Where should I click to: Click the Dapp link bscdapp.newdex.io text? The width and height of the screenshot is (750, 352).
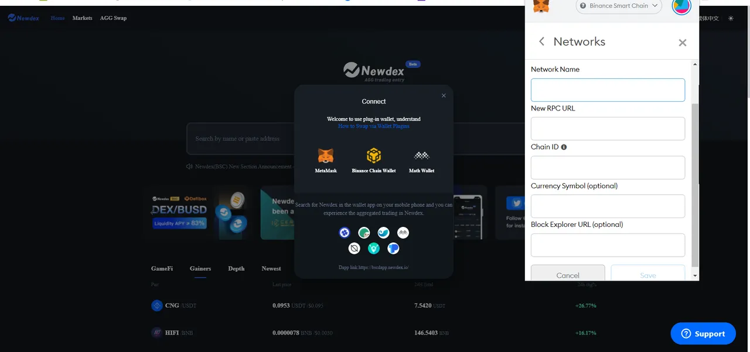coord(374,267)
